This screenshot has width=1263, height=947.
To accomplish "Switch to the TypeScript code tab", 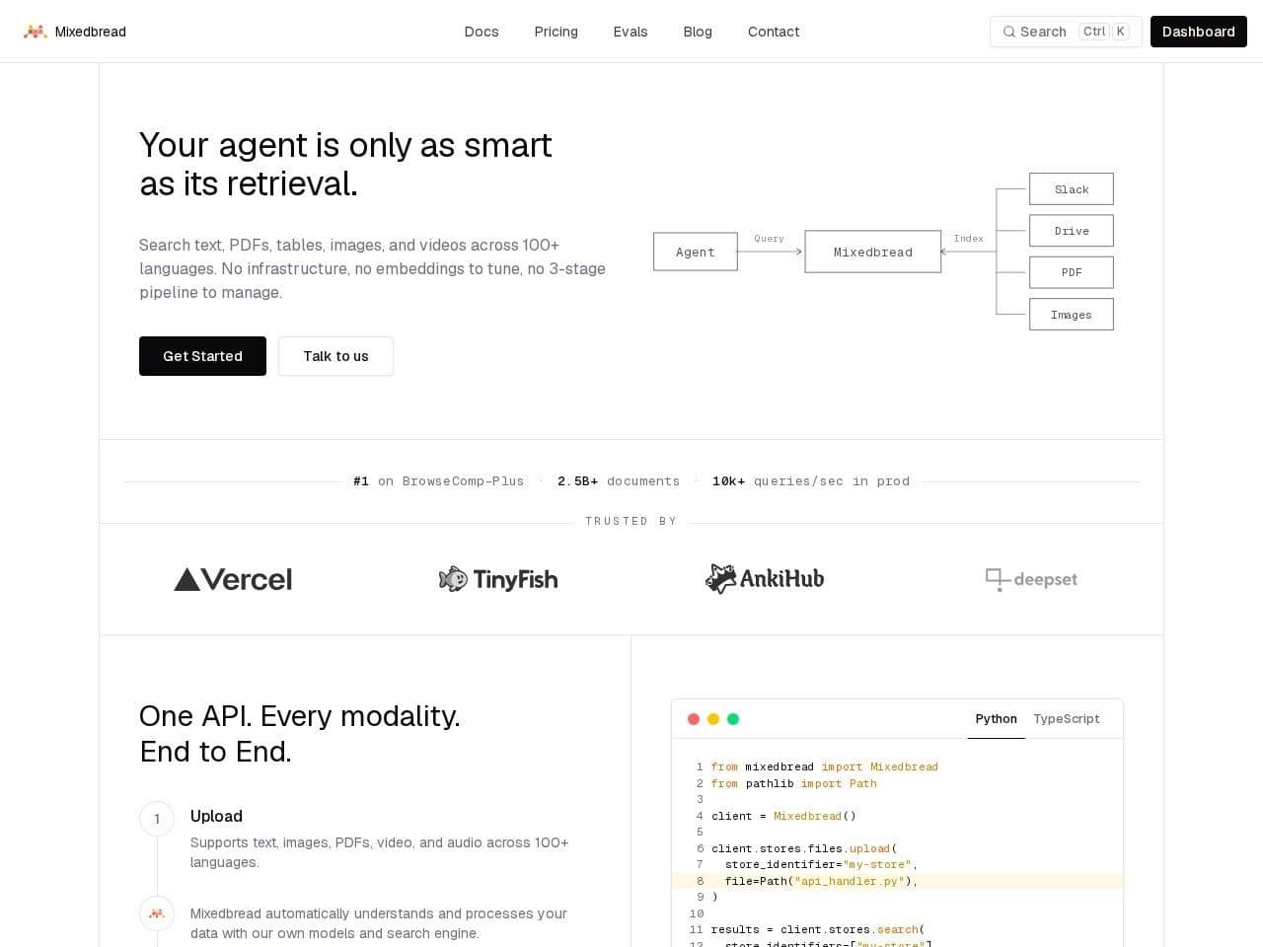I will (1067, 719).
